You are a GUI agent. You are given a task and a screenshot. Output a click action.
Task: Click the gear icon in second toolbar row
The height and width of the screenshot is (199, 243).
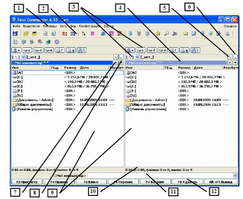[57, 42]
